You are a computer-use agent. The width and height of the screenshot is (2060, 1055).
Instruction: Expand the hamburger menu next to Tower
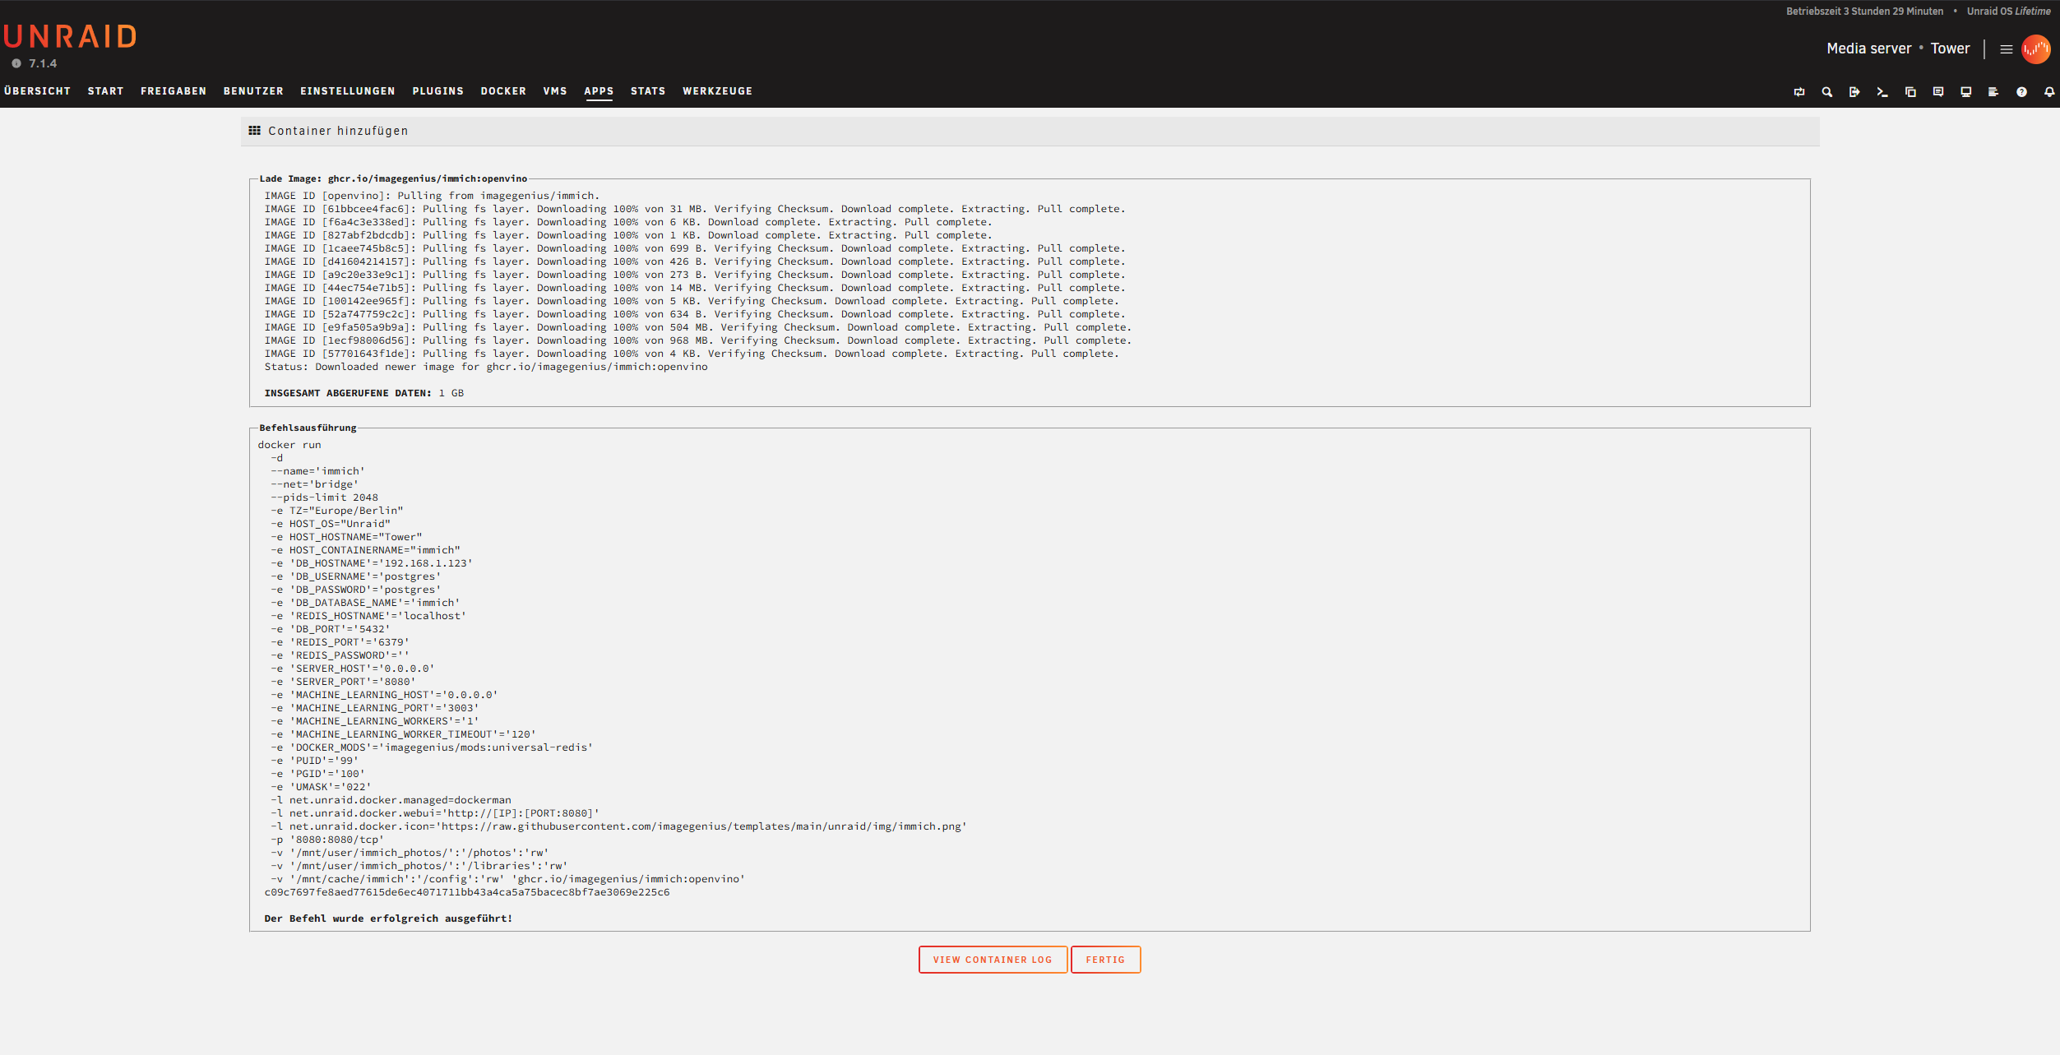[x=2007, y=49]
